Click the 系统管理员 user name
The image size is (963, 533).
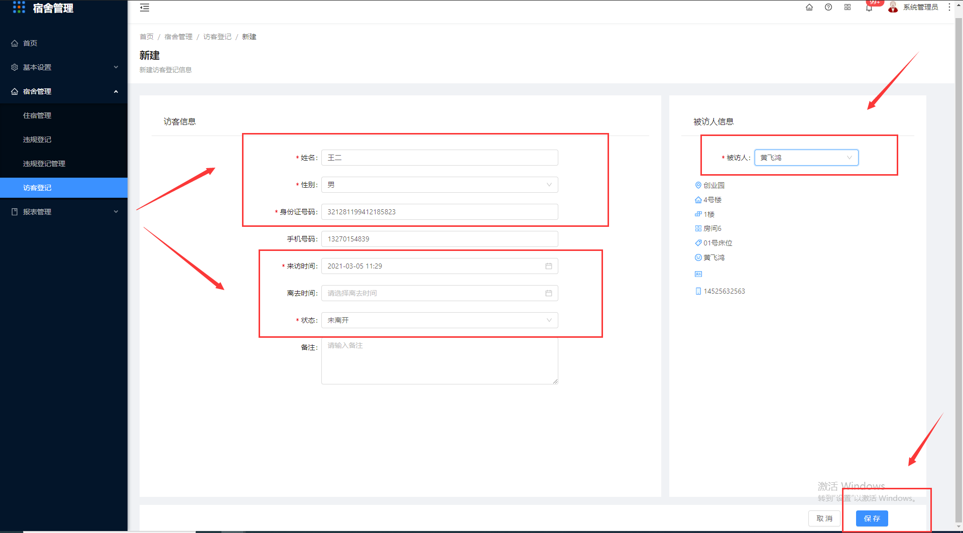tap(920, 7)
